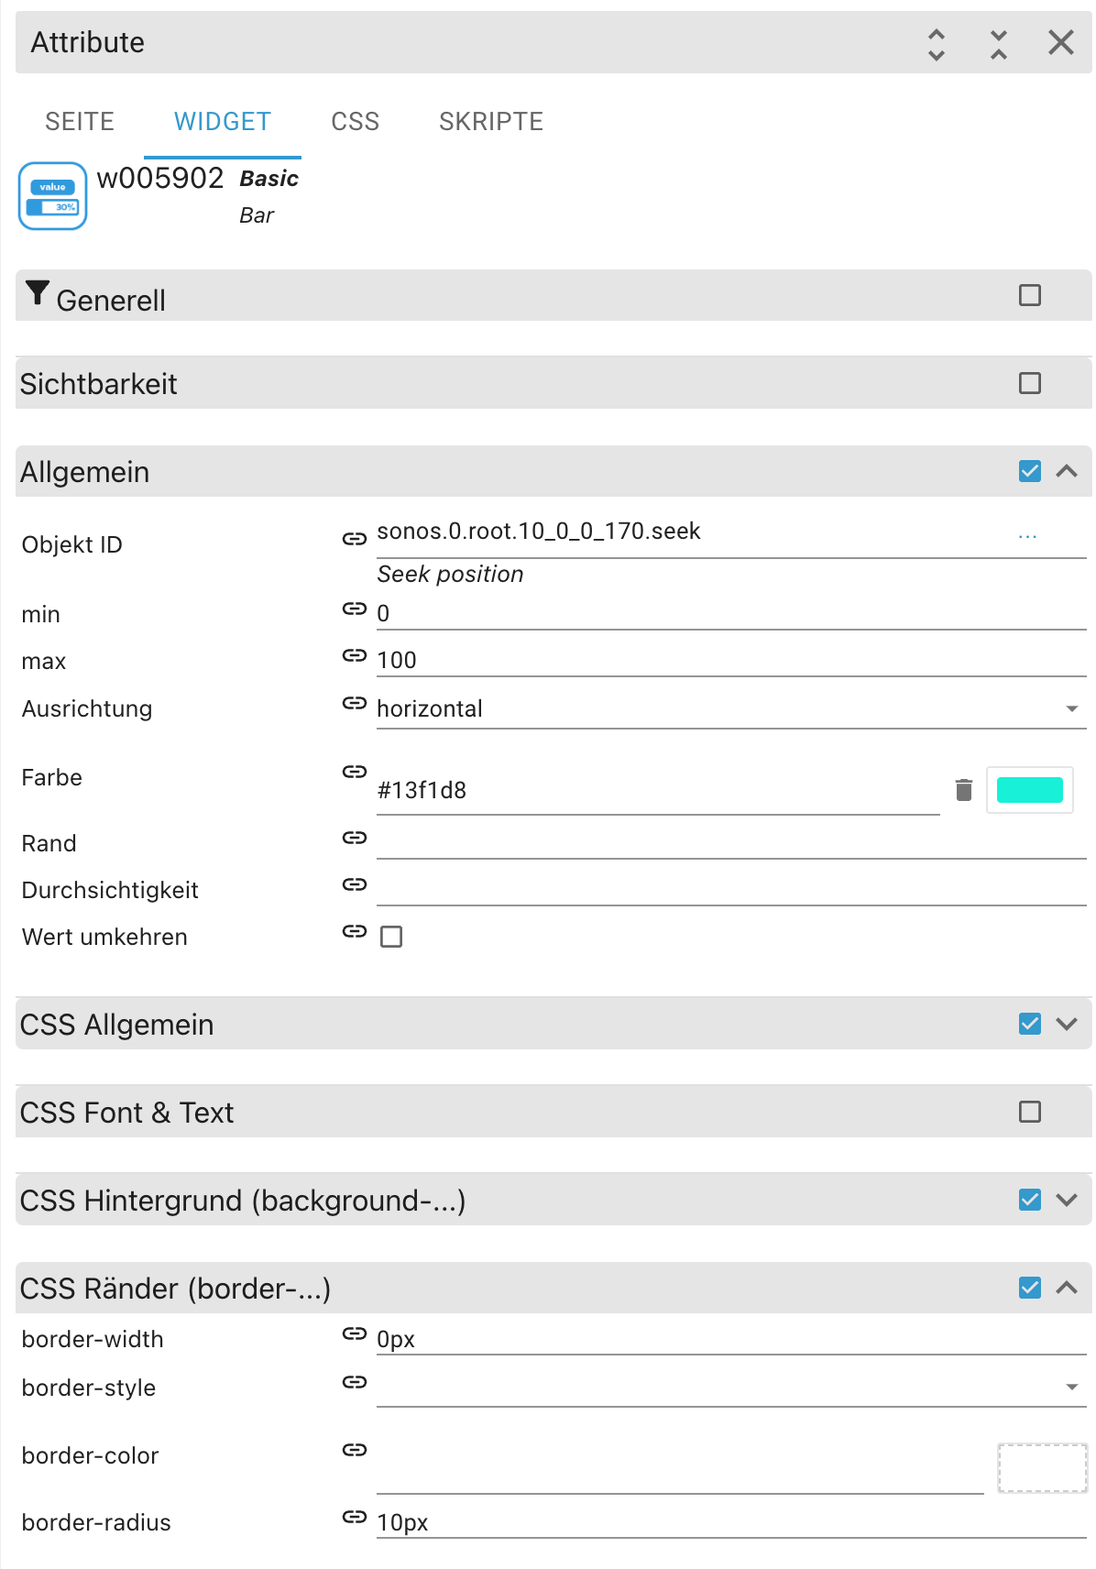Image resolution: width=1096 pixels, height=1569 pixels.
Task: Close the Attribute panel
Action: [x=1061, y=43]
